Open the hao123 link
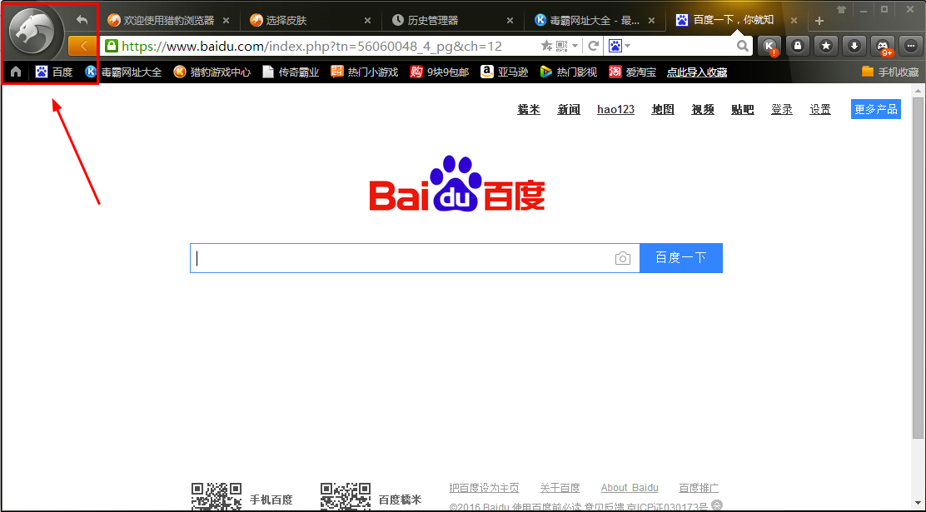 click(615, 109)
